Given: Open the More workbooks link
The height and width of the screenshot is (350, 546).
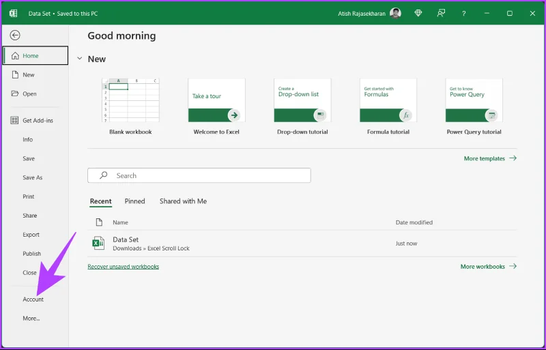Looking at the screenshot, I should pos(489,266).
